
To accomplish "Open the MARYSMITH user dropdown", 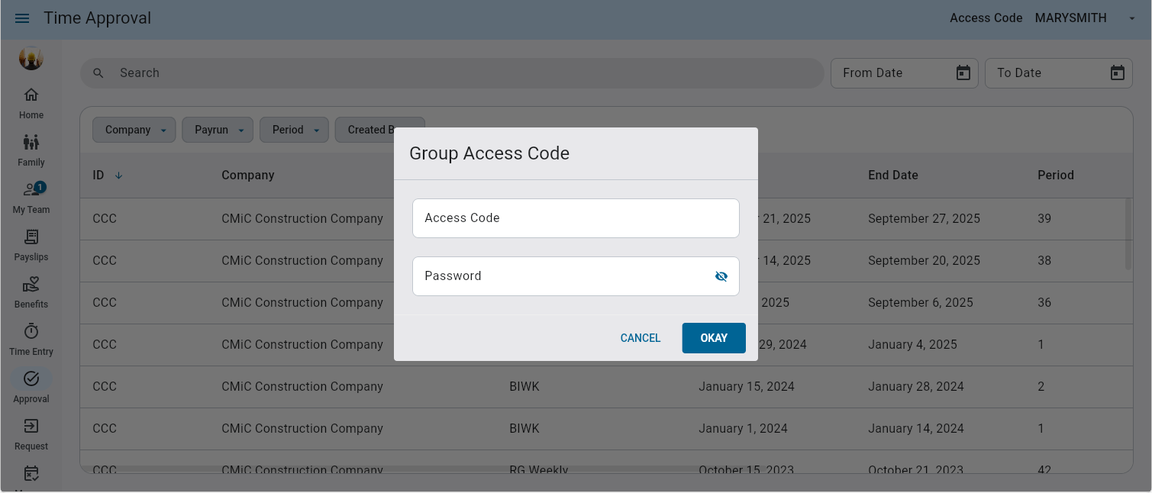I will [x=1085, y=18].
